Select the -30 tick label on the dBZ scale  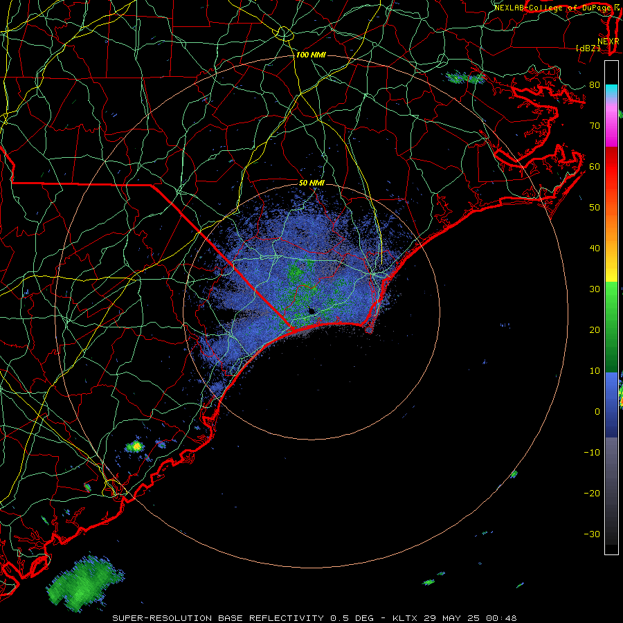[x=592, y=534]
